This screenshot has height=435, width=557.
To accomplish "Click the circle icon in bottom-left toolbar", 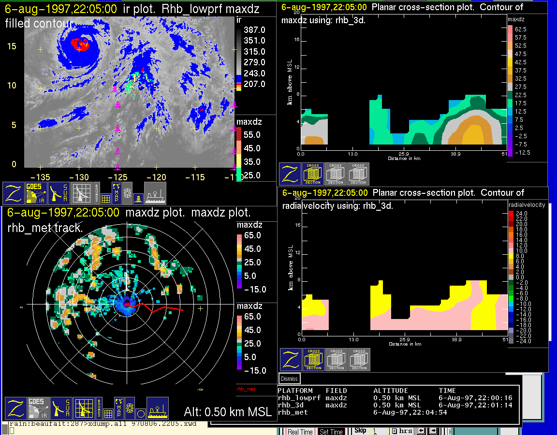I will pyautogui.click(x=140, y=414).
